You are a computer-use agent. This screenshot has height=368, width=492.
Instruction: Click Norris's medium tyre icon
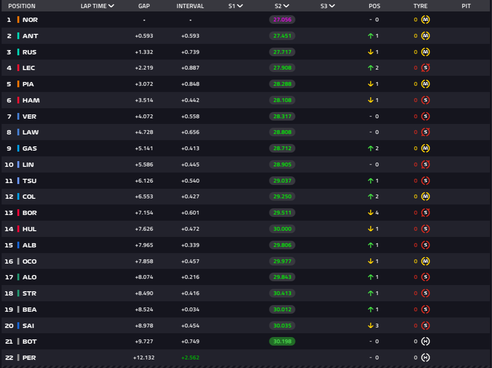click(x=425, y=20)
